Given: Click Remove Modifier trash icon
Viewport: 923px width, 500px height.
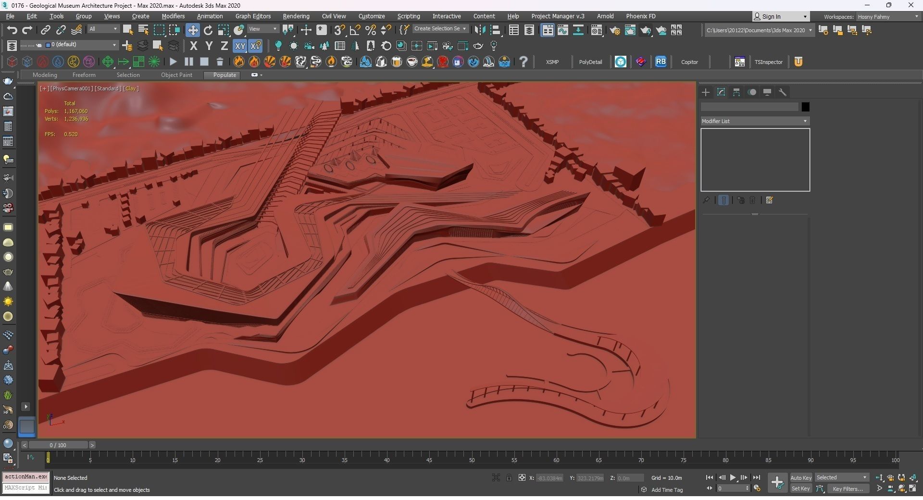Looking at the screenshot, I should coord(753,200).
